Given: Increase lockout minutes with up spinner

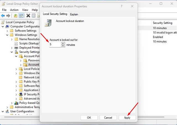Looking at the screenshot, I should (x=63, y=43).
